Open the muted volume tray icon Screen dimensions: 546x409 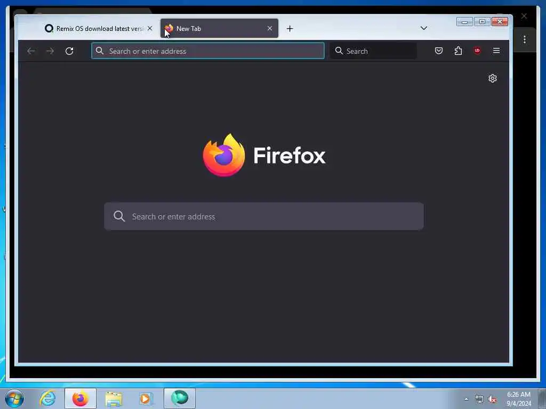click(x=492, y=399)
